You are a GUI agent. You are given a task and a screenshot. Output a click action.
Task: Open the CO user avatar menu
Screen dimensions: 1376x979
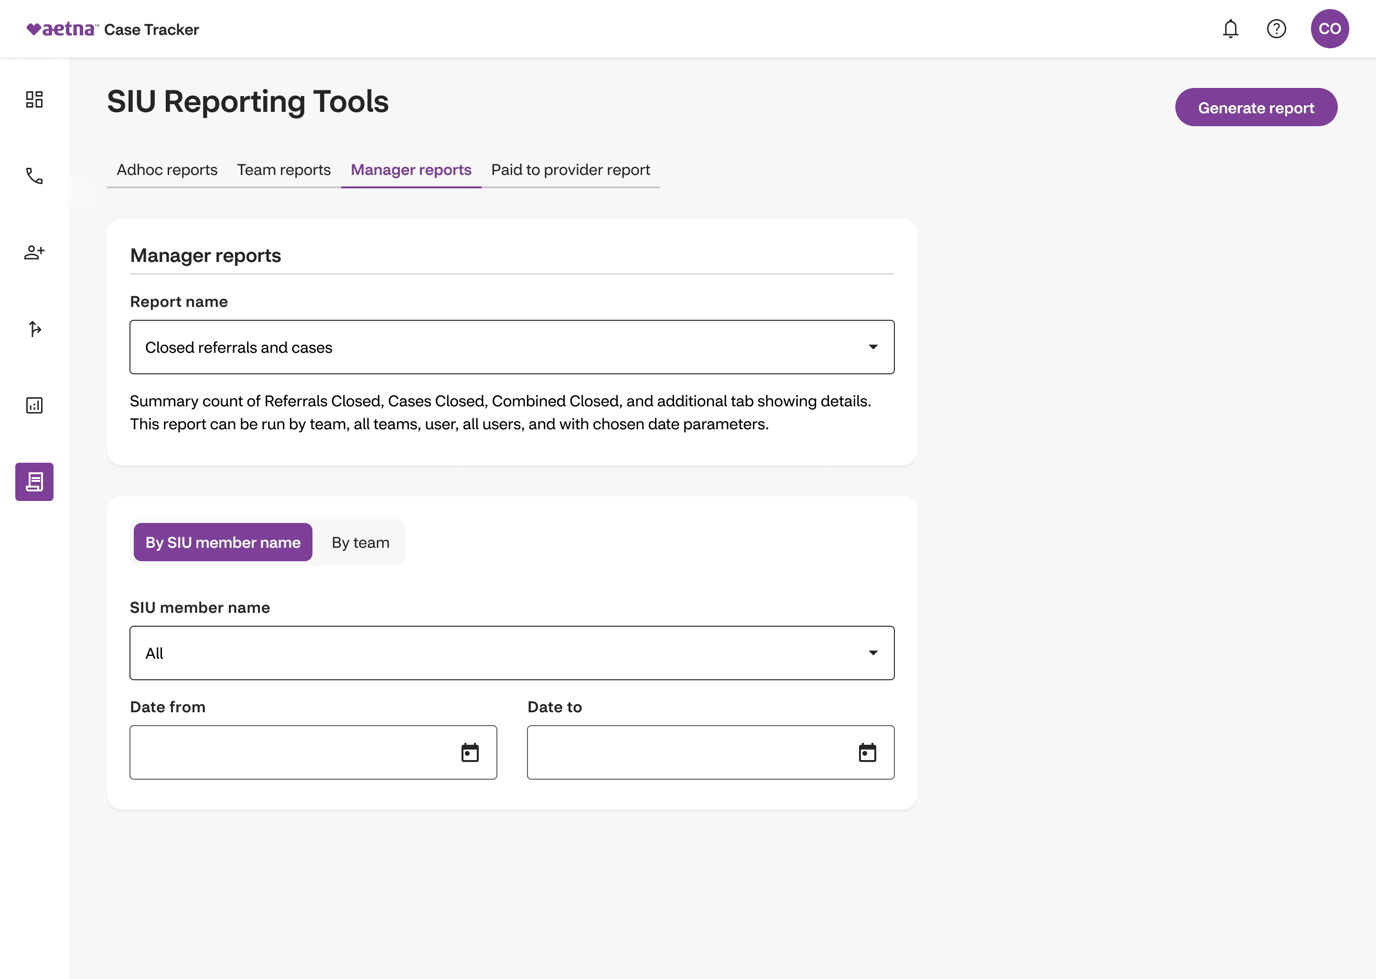(1330, 29)
